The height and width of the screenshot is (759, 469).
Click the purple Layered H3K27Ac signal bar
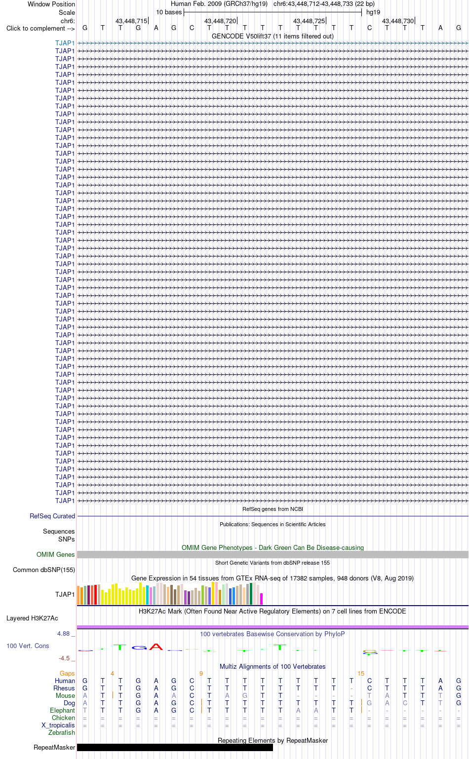(273, 627)
